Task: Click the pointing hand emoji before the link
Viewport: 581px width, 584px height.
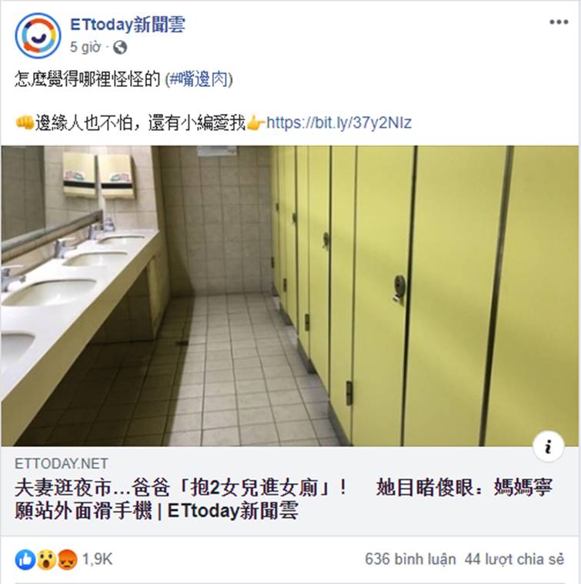Action: 255,122
